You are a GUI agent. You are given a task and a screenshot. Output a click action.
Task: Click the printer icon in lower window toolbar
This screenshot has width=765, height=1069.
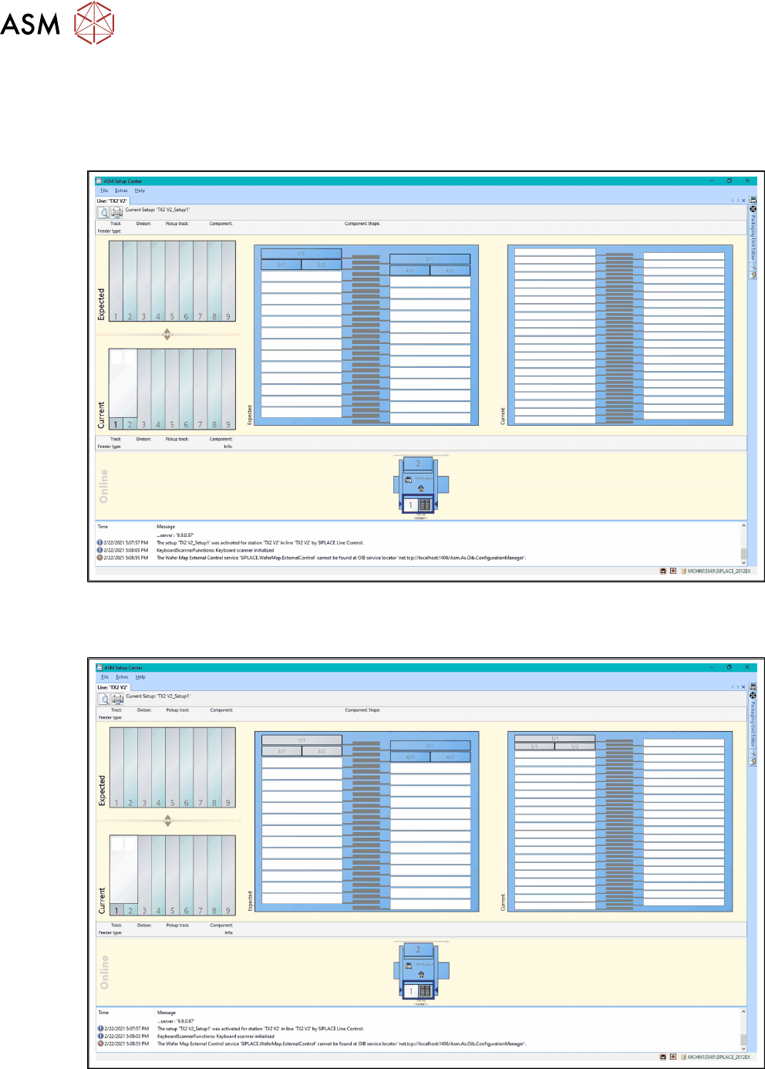tap(117, 699)
